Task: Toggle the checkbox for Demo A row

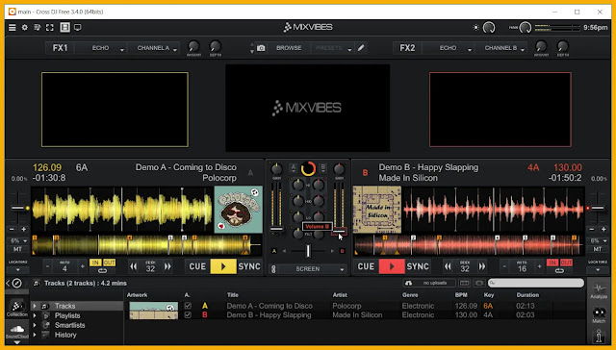Action: point(188,306)
